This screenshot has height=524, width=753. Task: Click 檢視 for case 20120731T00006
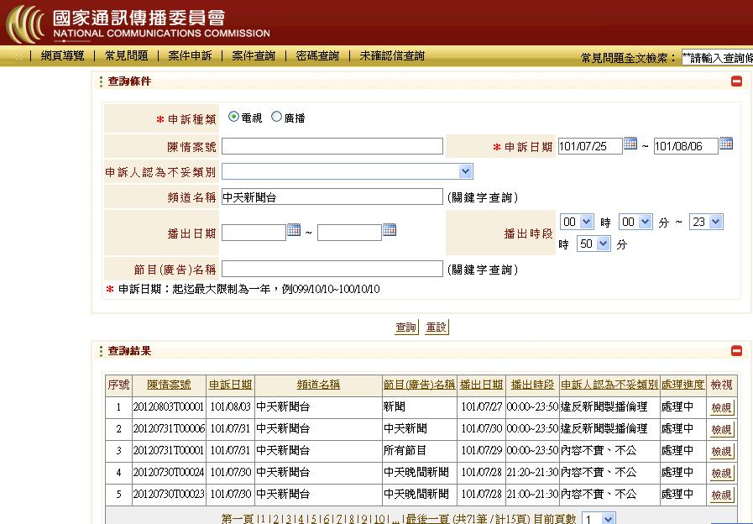721,429
